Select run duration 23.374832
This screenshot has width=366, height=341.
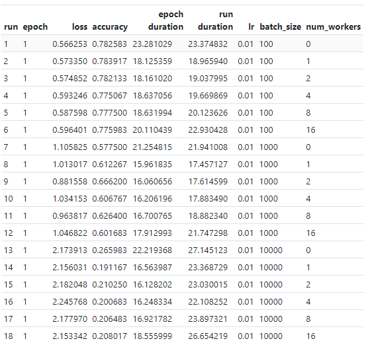[208, 44]
